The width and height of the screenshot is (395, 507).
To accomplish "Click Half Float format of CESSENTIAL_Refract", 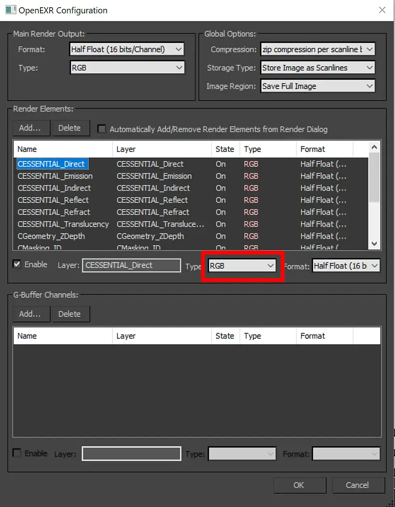I will (x=323, y=212).
